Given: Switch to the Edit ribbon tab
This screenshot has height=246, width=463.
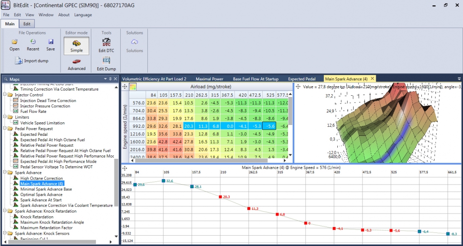Looking at the screenshot, I should tap(27, 24).
